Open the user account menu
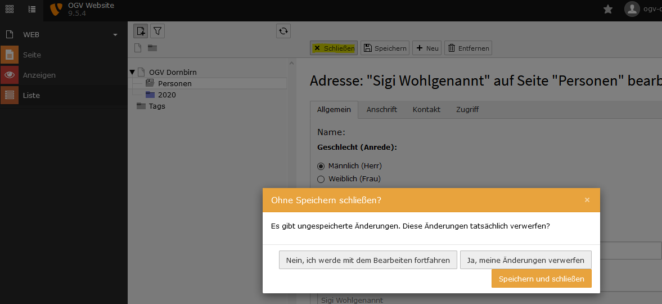Image resolution: width=662 pixels, height=304 pixels. point(641,9)
